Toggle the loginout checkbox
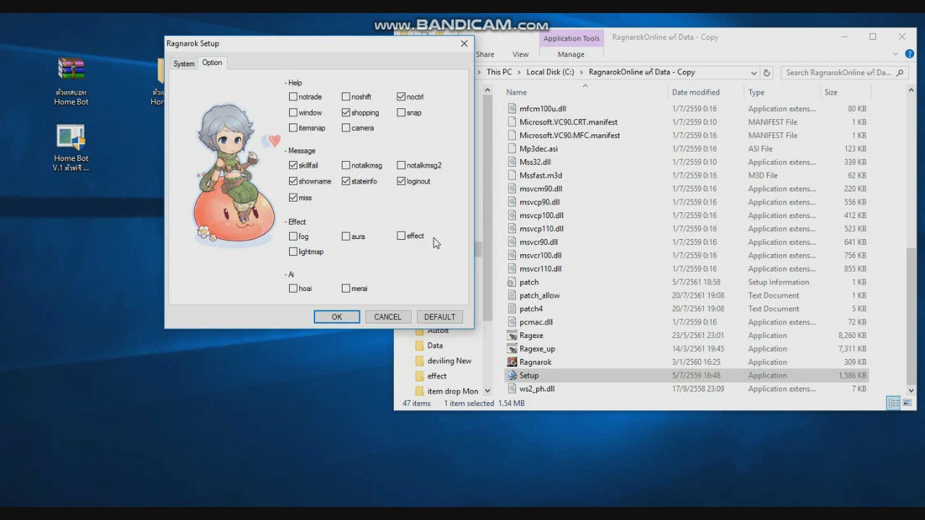The height and width of the screenshot is (520, 925). 401,181
